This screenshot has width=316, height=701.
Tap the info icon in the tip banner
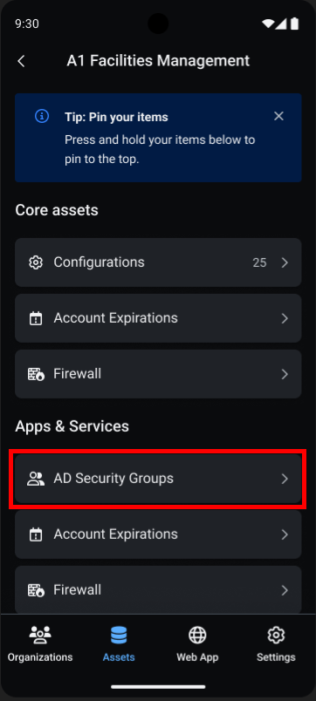(x=42, y=117)
